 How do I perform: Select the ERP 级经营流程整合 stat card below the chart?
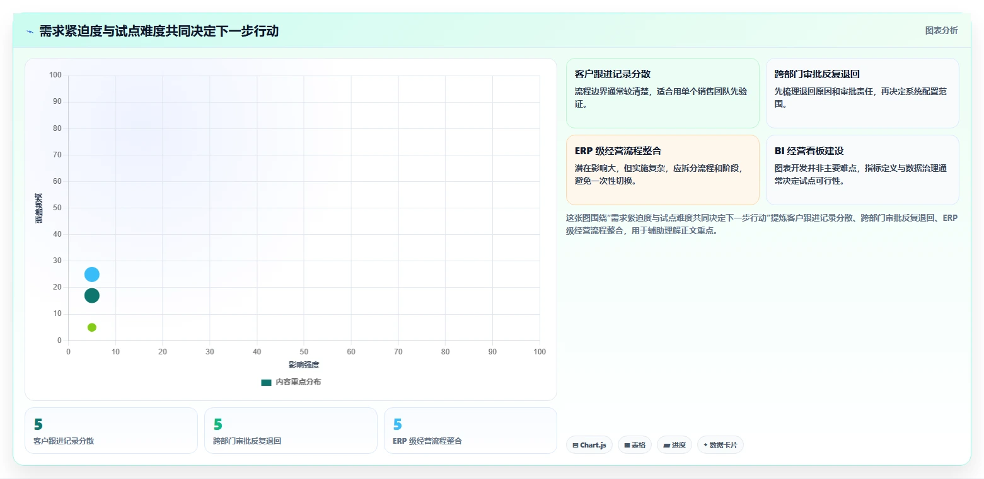470,431
